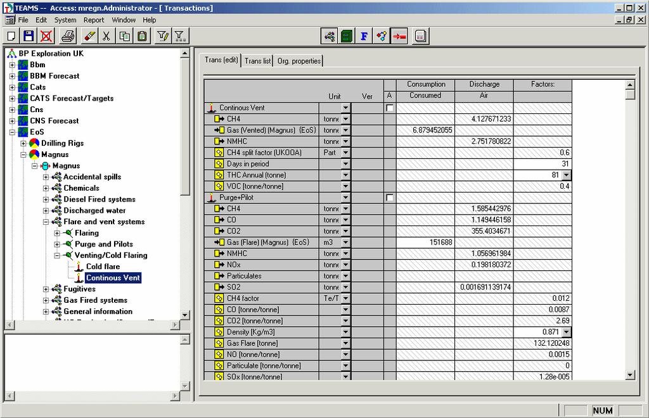Select the Trans (edit) tab

coord(221,60)
